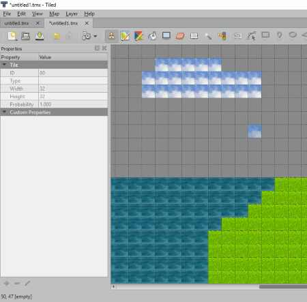Collapse the Custom Properties group

click(x=4, y=112)
